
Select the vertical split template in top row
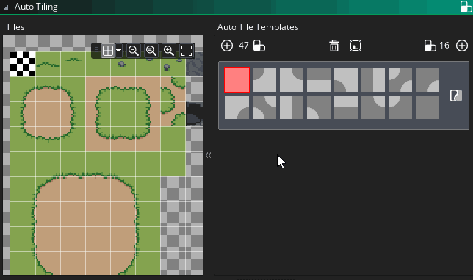coord(373,80)
